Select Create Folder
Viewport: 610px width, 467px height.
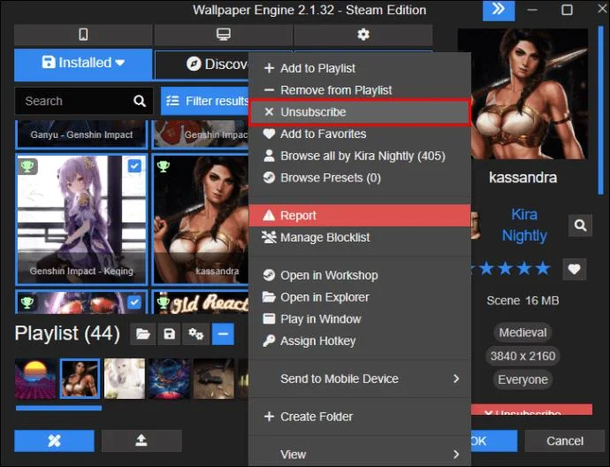pyautogui.click(x=360, y=417)
